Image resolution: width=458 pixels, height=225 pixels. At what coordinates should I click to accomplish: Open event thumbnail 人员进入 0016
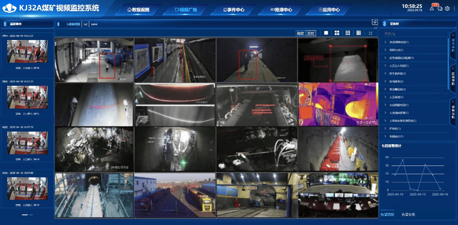pos(28,51)
